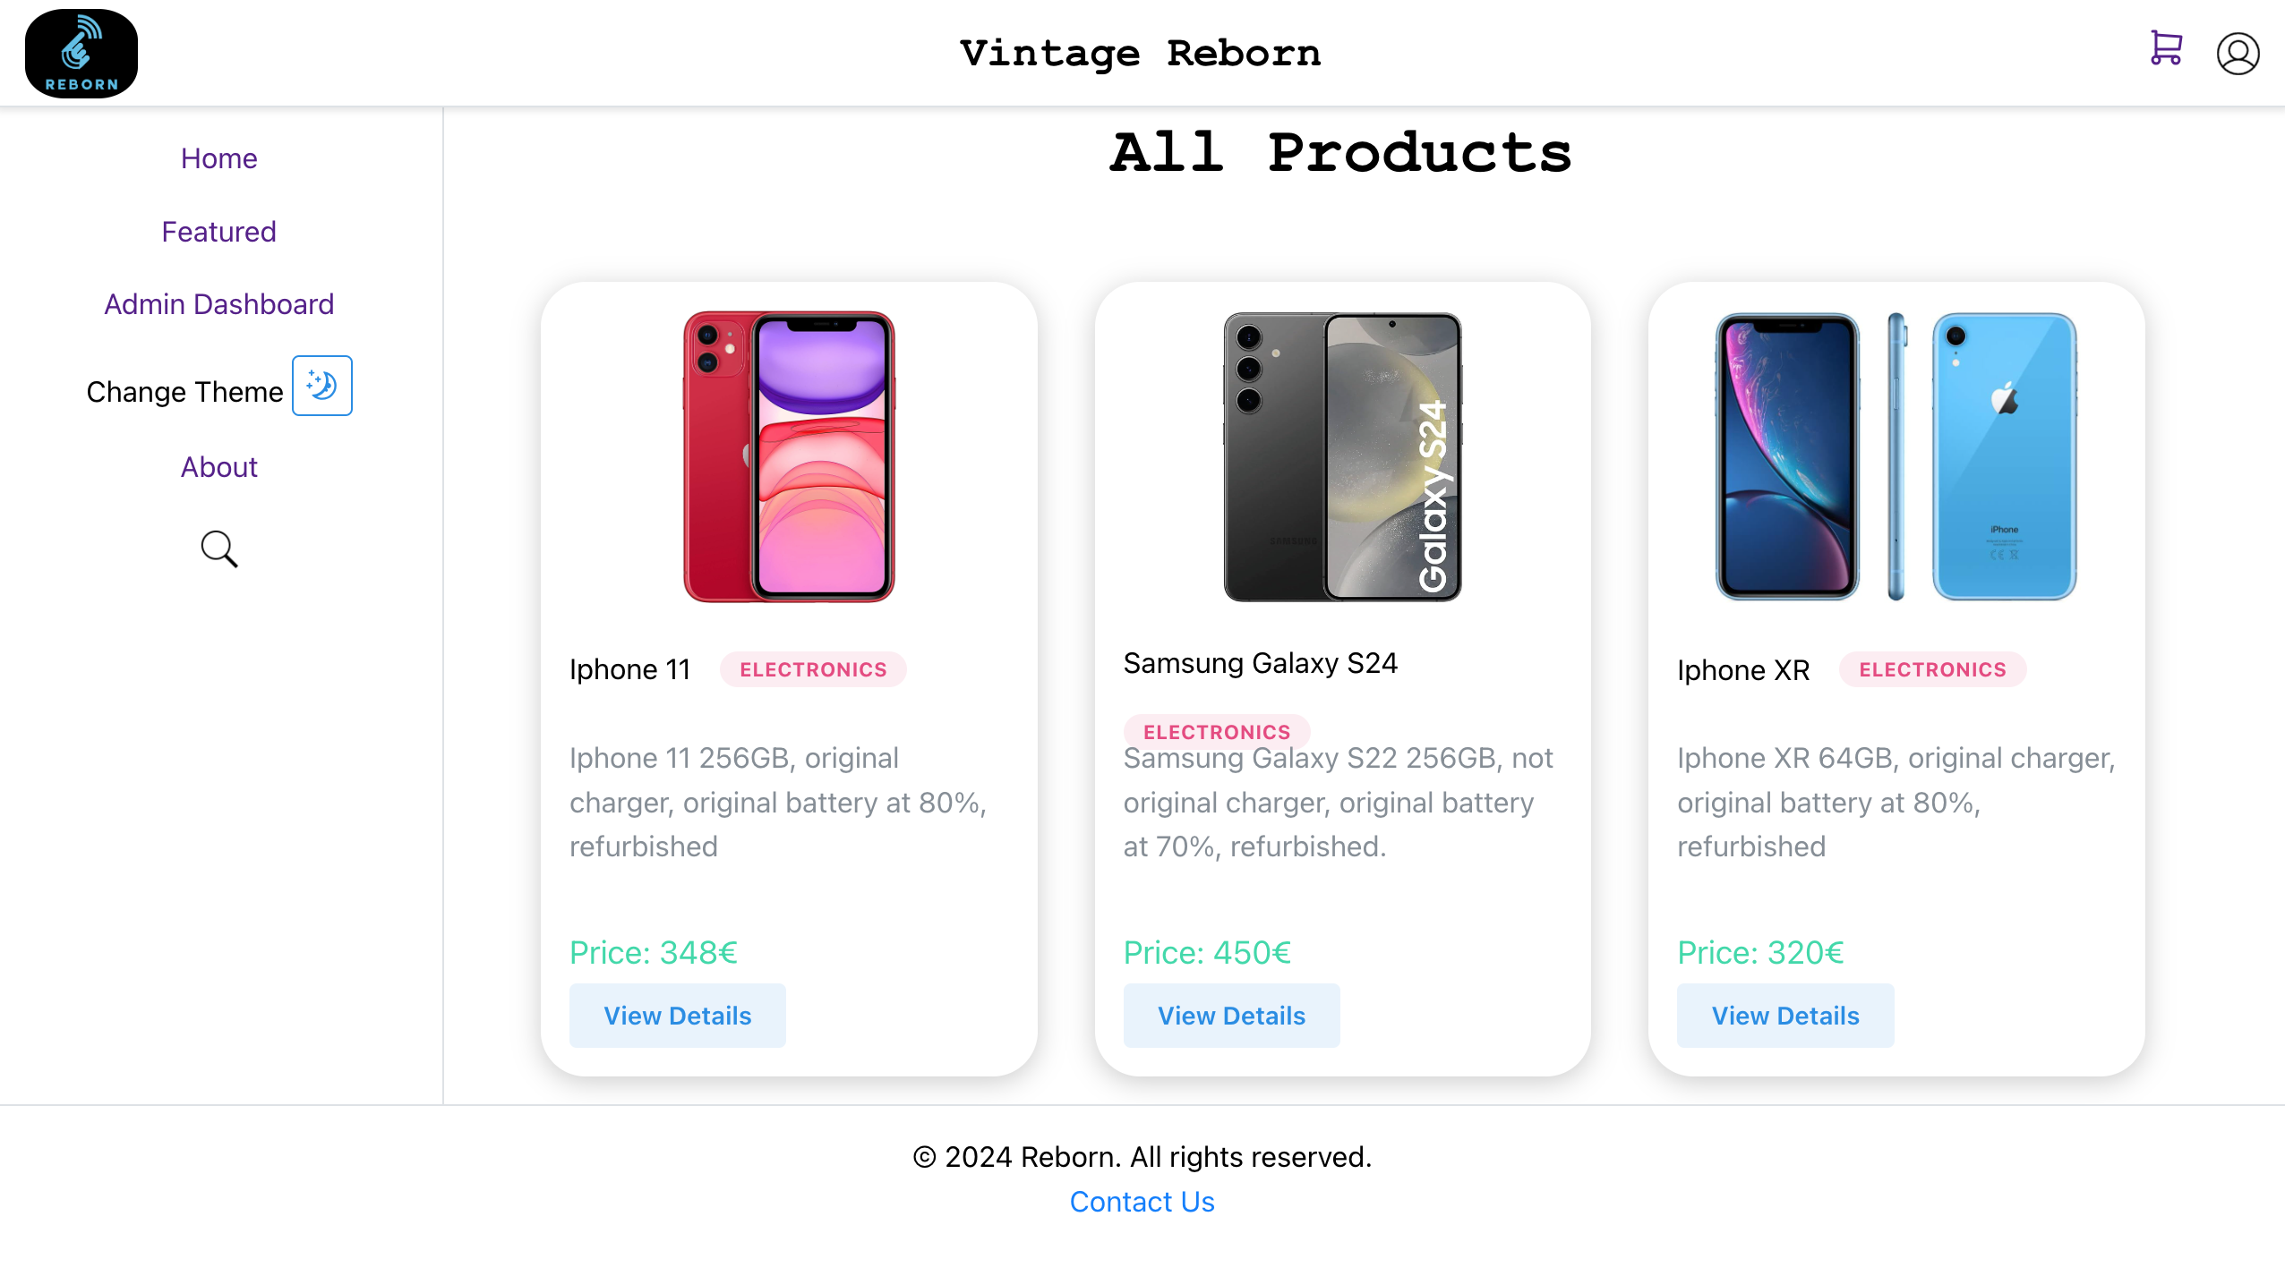Navigate to Admin Dashboard
Image resolution: width=2285 pixels, height=1276 pixels.
[x=219, y=304]
